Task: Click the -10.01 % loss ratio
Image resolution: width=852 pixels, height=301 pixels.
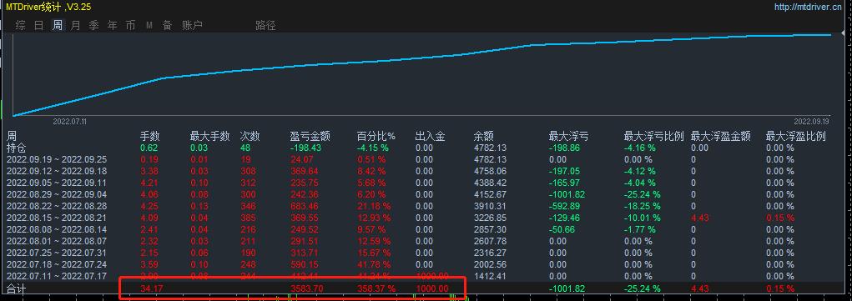Action: [643, 218]
